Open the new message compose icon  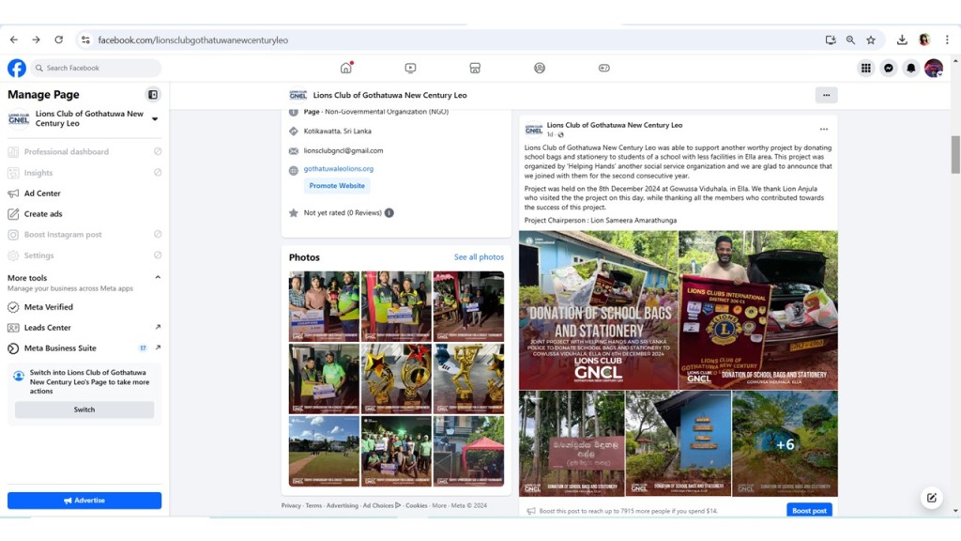932,498
